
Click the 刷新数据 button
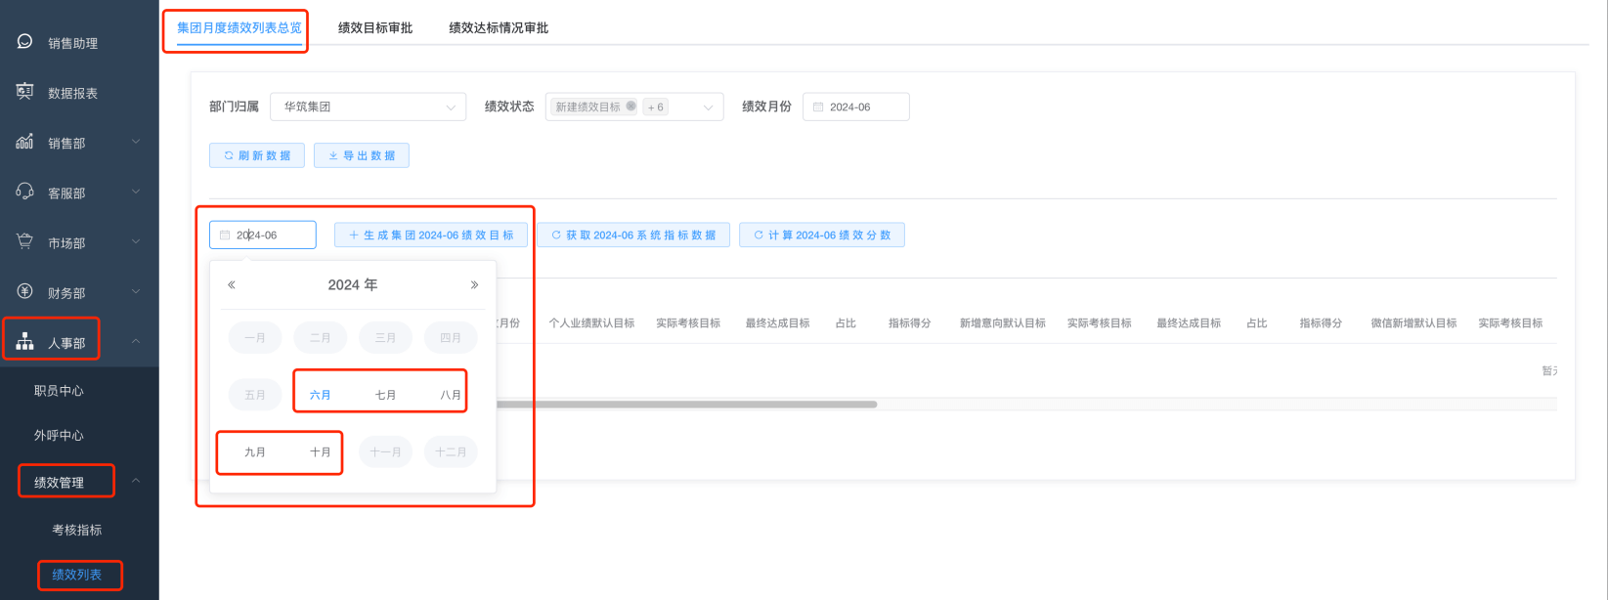click(257, 155)
